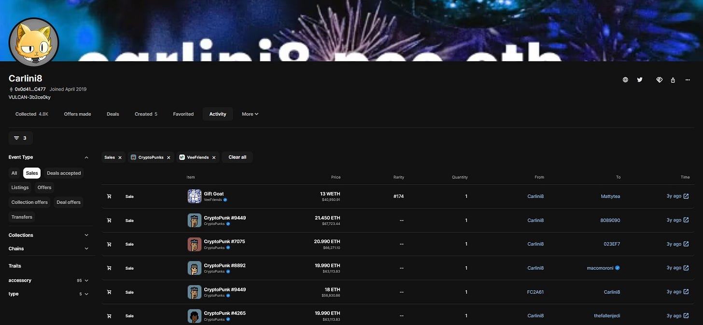The width and height of the screenshot is (703, 325).
Task: Open the external link icon in the 18 ETH row
Action: [686, 292]
